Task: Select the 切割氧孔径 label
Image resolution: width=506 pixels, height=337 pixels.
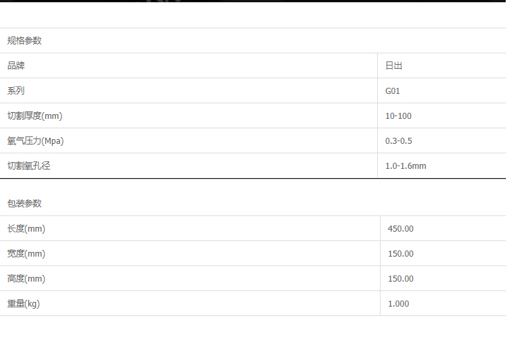Action: [28, 165]
